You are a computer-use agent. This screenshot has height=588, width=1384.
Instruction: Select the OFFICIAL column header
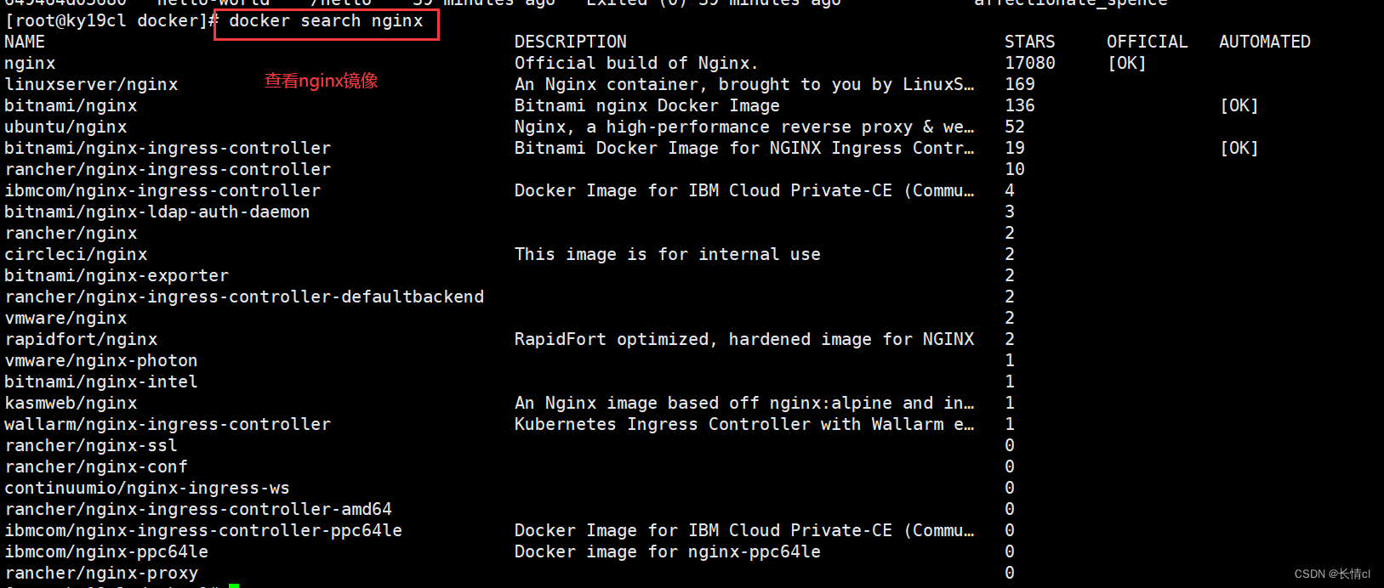(1147, 42)
